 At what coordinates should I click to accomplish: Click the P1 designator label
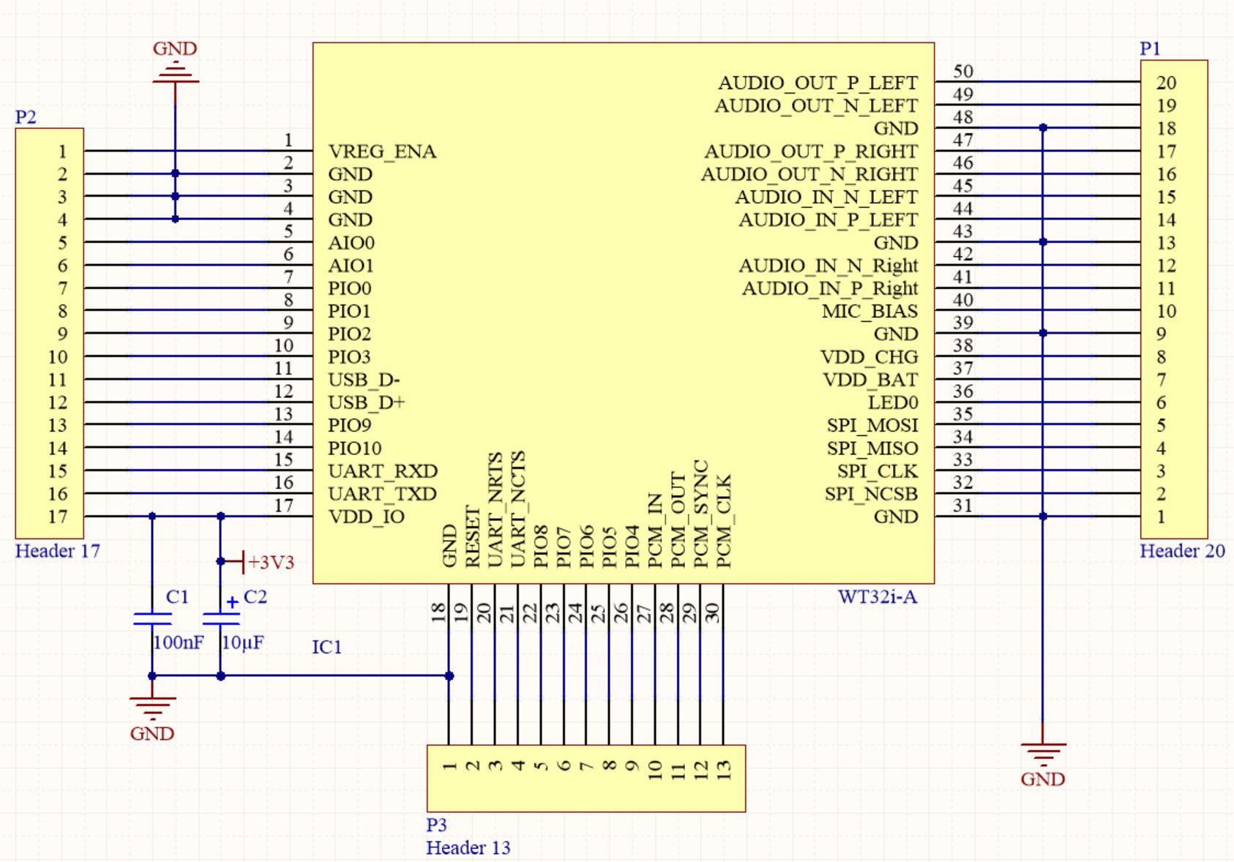click(x=1151, y=48)
